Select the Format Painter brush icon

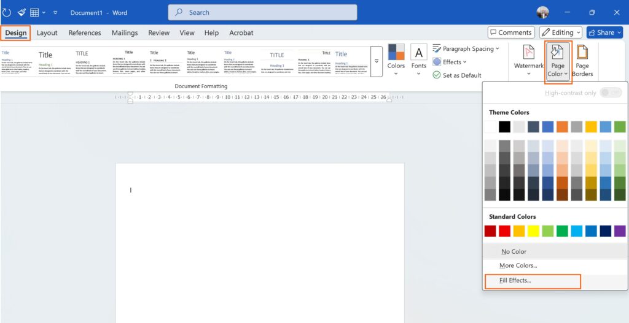(21, 12)
